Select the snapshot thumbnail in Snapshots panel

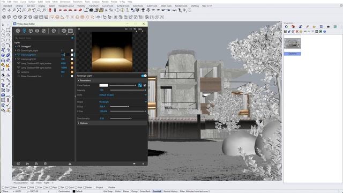pos(292,43)
